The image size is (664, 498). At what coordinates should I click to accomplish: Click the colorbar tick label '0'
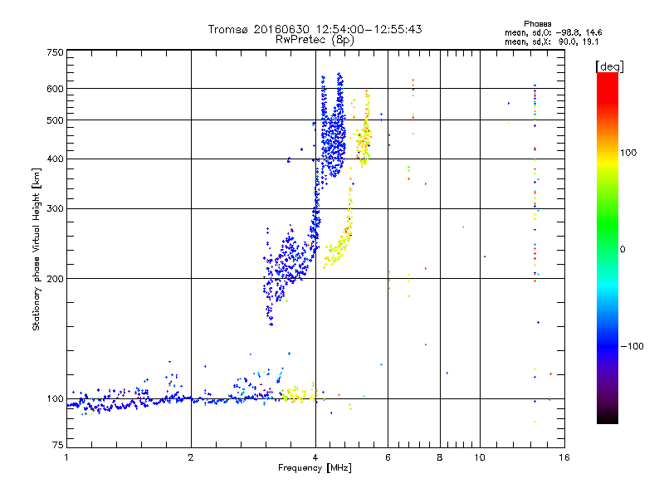tap(622, 250)
